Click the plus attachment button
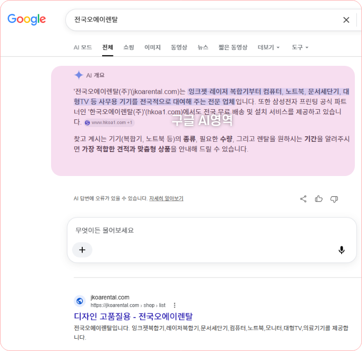Viewport: 362px width, 351px height. point(82,250)
